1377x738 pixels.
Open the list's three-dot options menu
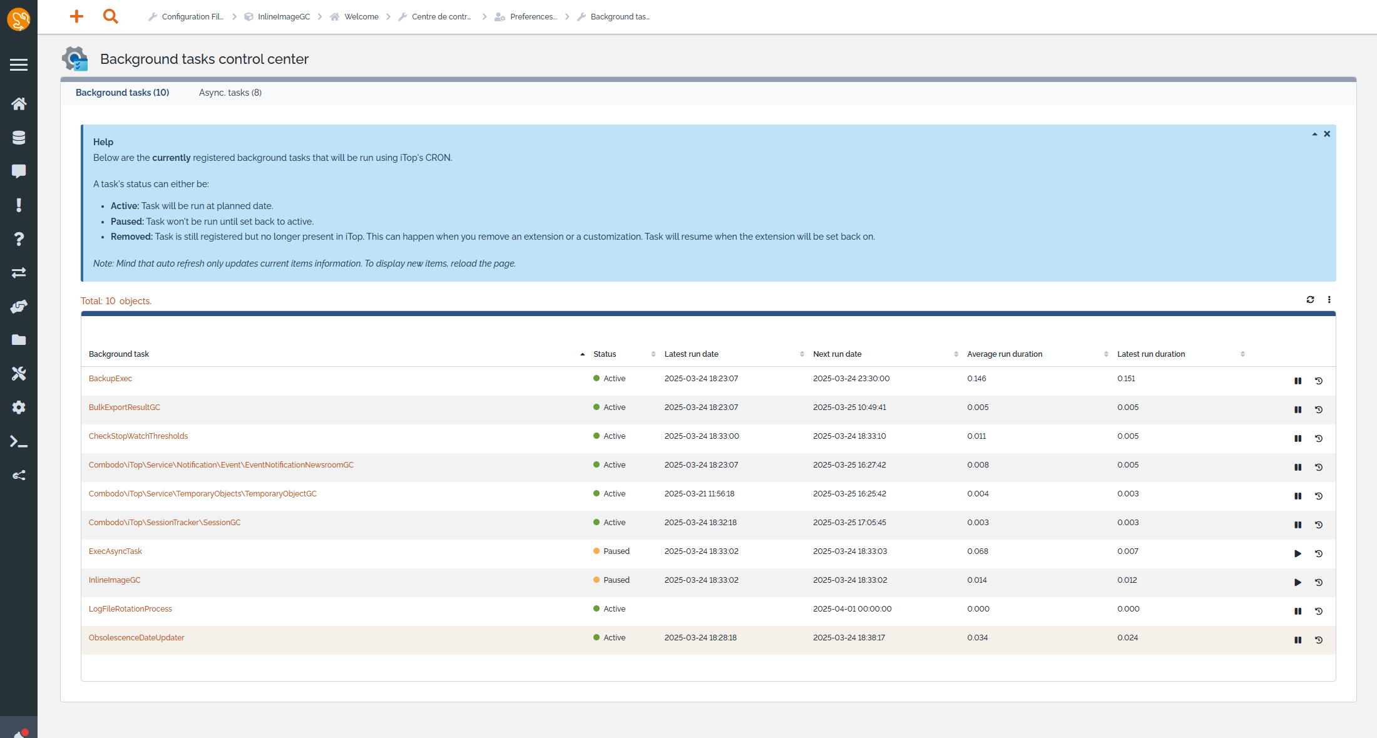coord(1329,300)
